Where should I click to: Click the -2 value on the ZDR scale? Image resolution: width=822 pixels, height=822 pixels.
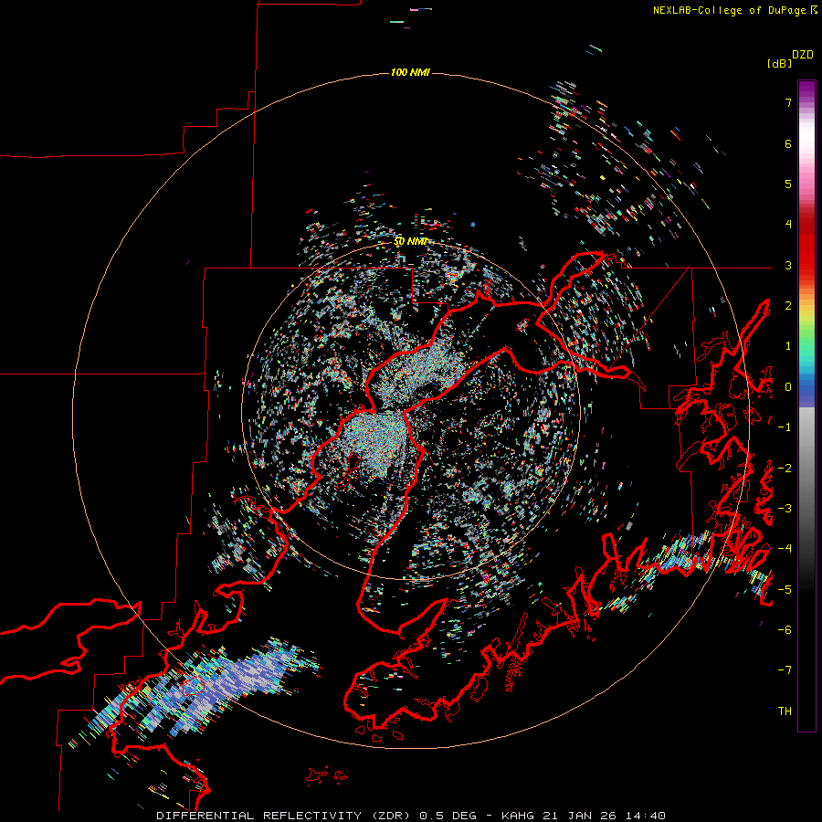(785, 469)
